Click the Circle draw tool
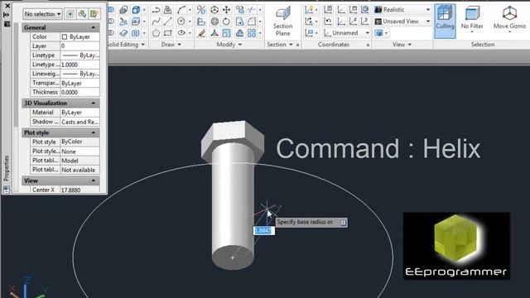 point(181,22)
